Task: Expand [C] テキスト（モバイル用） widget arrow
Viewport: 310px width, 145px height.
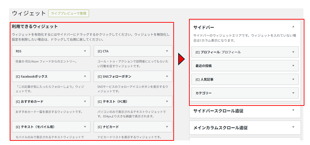Action: point(85,127)
